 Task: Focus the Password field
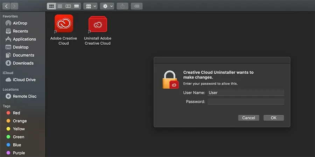point(246,102)
